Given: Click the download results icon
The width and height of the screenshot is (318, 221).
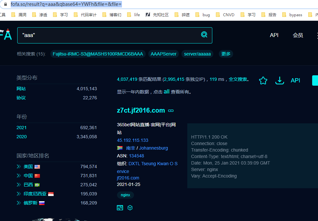Looking at the screenshot, I should (x=279, y=80).
